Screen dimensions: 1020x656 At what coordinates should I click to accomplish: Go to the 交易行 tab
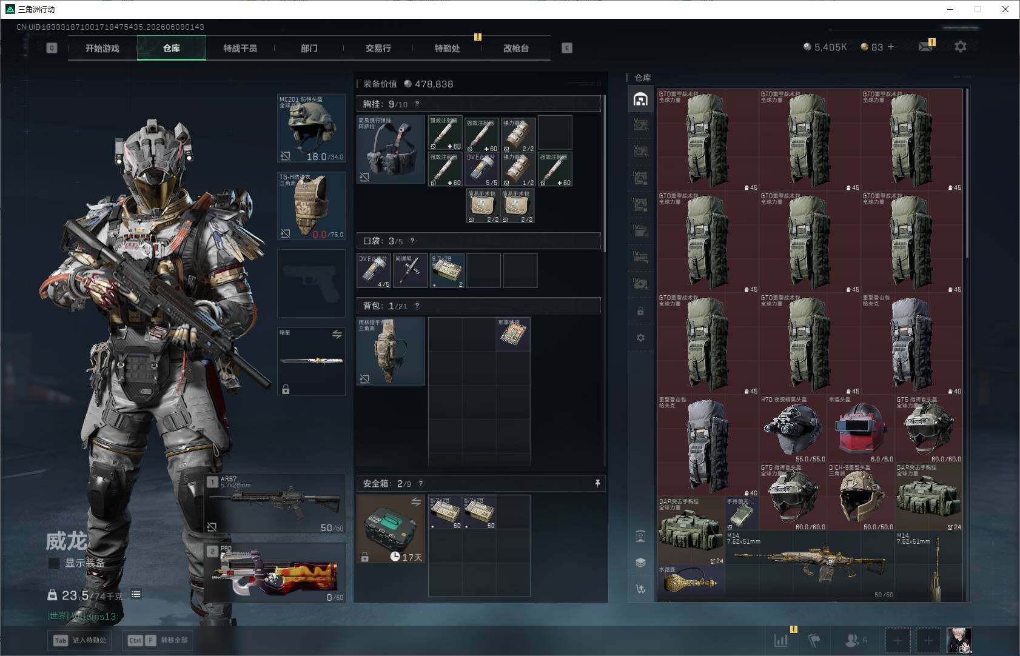pyautogui.click(x=378, y=48)
